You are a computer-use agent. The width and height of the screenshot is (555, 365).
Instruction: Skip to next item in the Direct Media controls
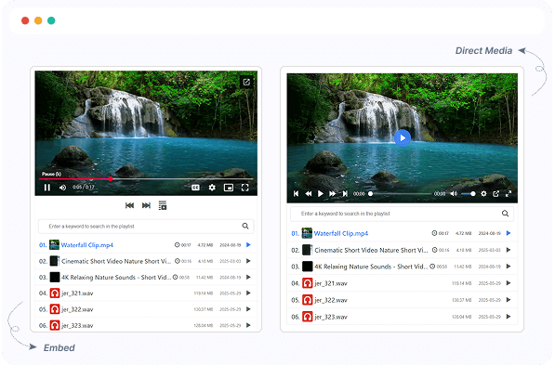pyautogui.click(x=345, y=193)
